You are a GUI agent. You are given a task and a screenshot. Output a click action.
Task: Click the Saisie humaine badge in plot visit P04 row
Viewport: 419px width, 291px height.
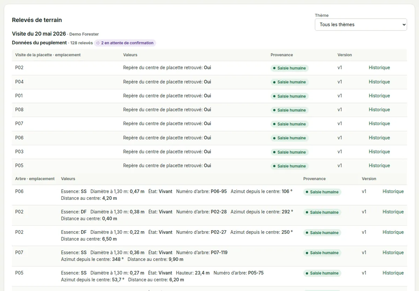pos(289,82)
